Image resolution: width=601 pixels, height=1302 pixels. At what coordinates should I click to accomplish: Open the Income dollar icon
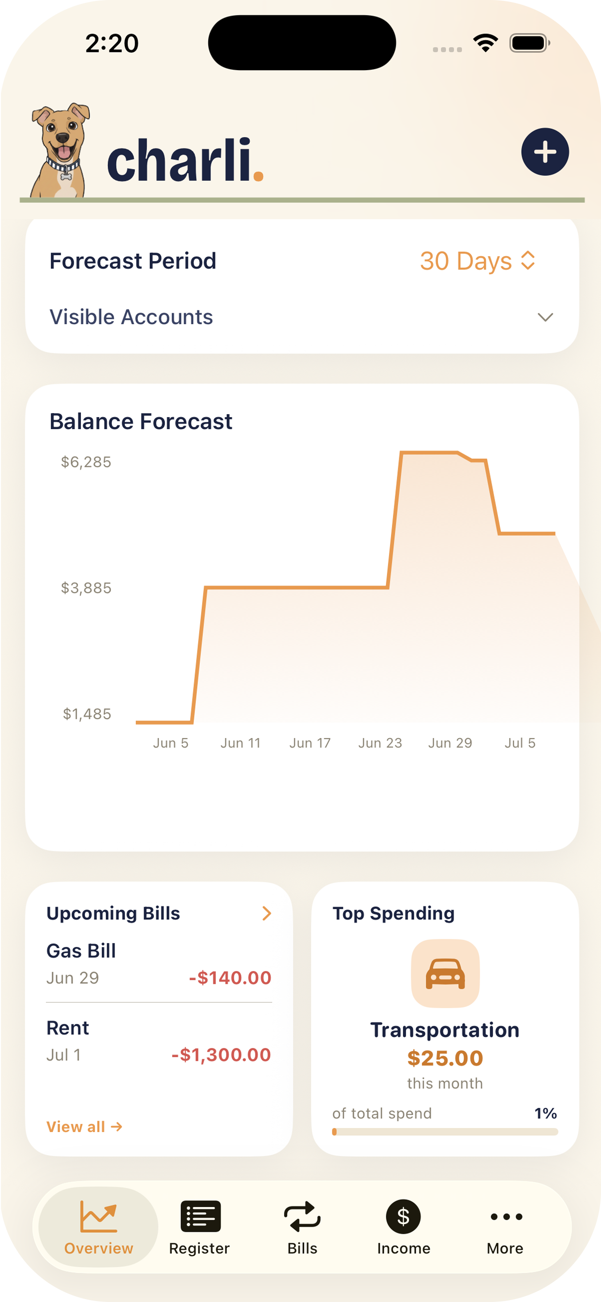(x=403, y=1216)
